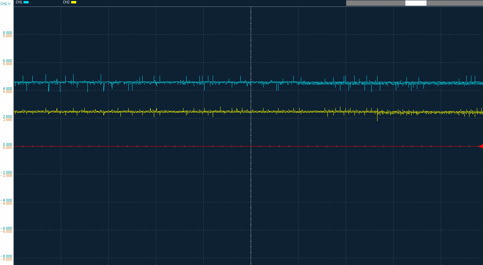Viewport: 483px width, 265px height.
Task: Click the cyan -6.000 axis label
Action: [x=6, y=228]
